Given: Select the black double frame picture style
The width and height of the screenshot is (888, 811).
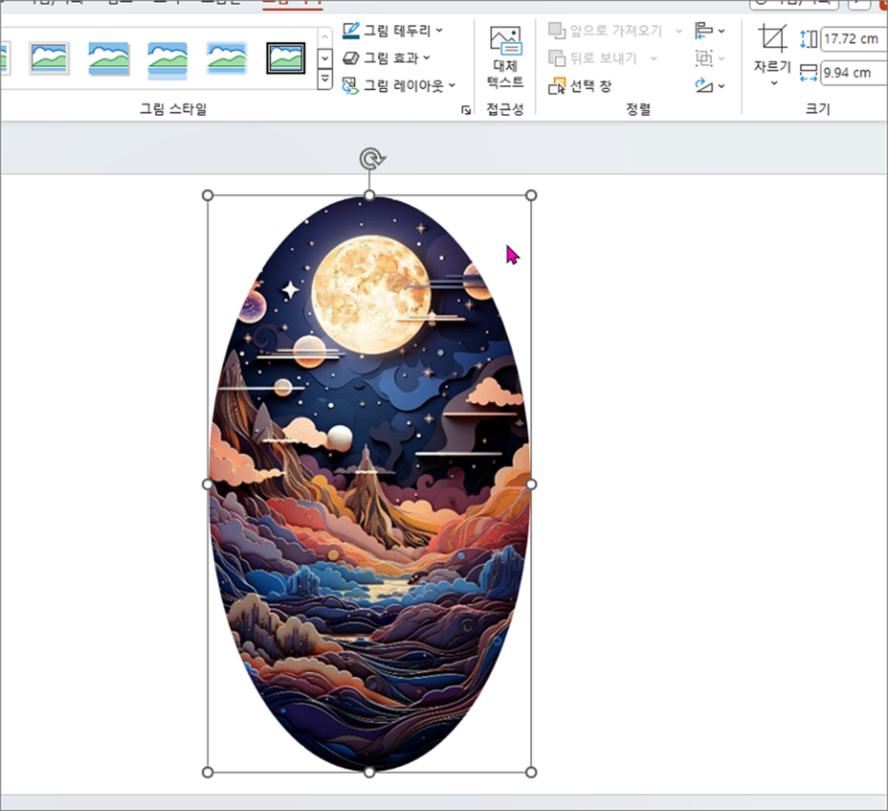Looking at the screenshot, I should pos(286,58).
